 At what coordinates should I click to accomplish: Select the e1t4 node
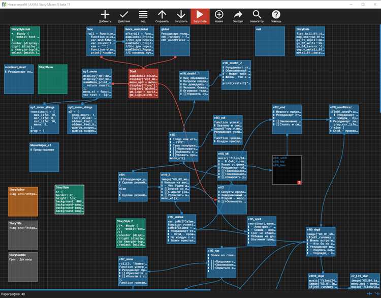click(133, 187)
